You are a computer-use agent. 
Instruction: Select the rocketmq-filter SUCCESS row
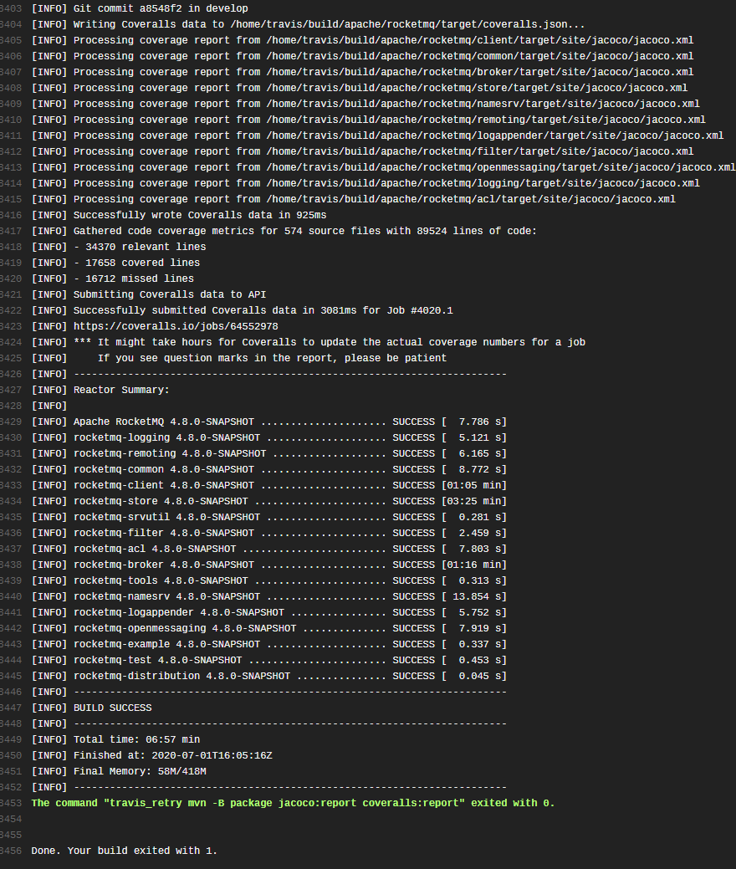(x=268, y=533)
